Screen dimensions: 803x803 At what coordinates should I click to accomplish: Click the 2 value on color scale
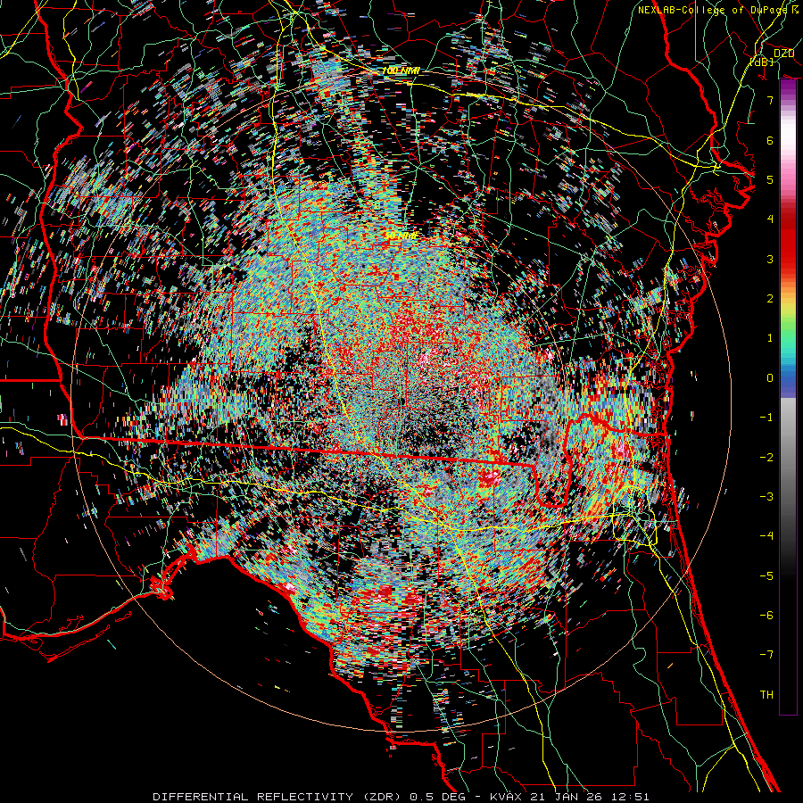pyautogui.click(x=770, y=299)
